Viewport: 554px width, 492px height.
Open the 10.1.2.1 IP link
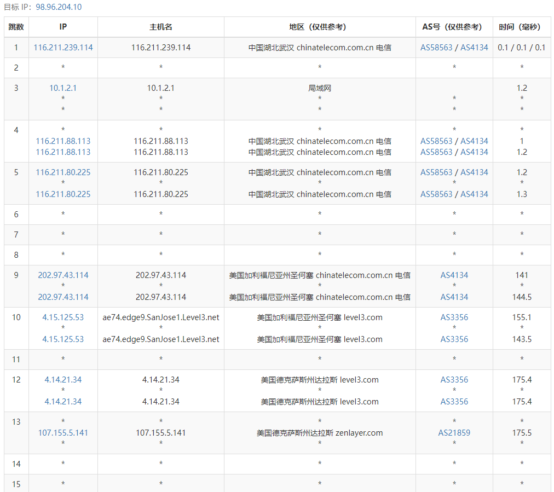click(63, 88)
